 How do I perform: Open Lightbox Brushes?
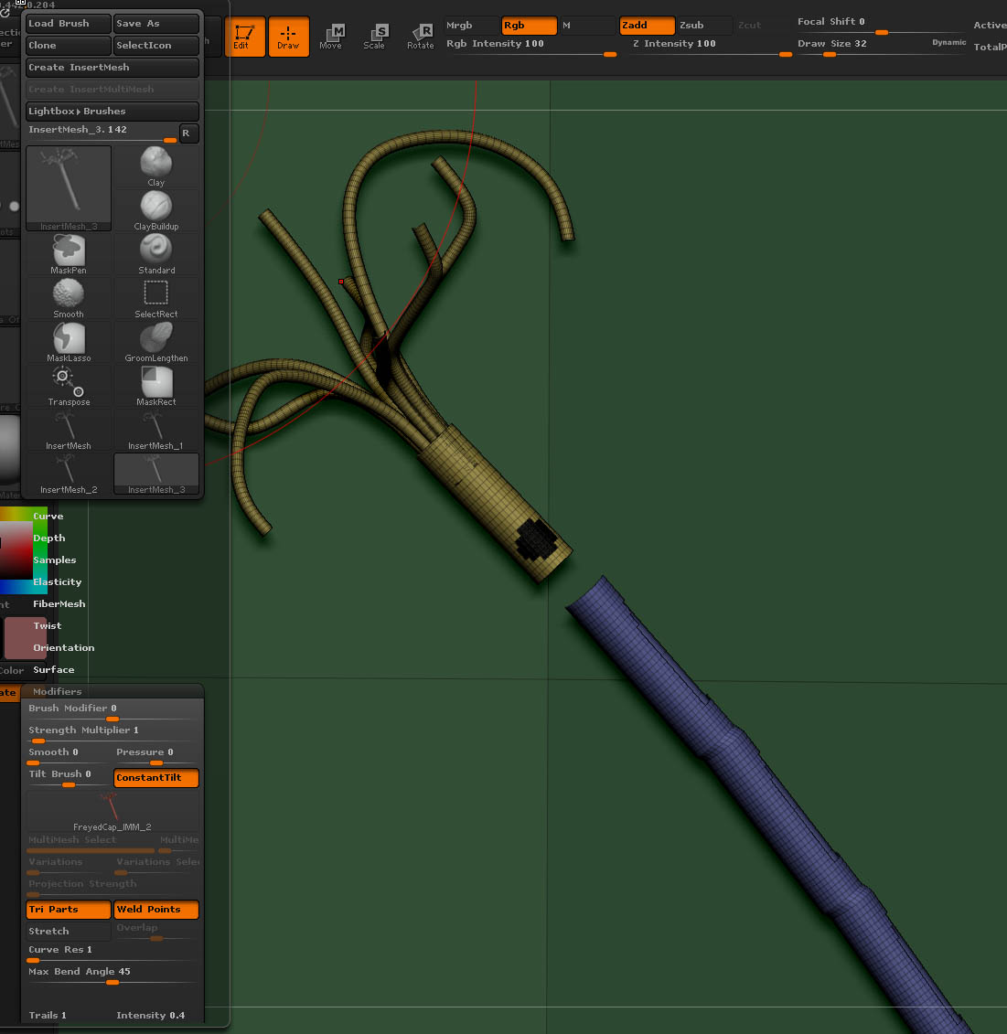point(112,112)
